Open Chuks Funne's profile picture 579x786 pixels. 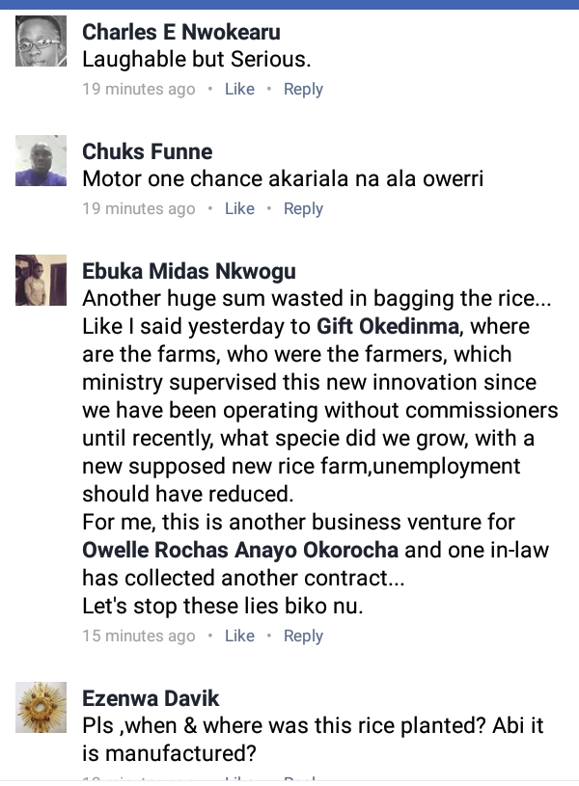click(41, 161)
